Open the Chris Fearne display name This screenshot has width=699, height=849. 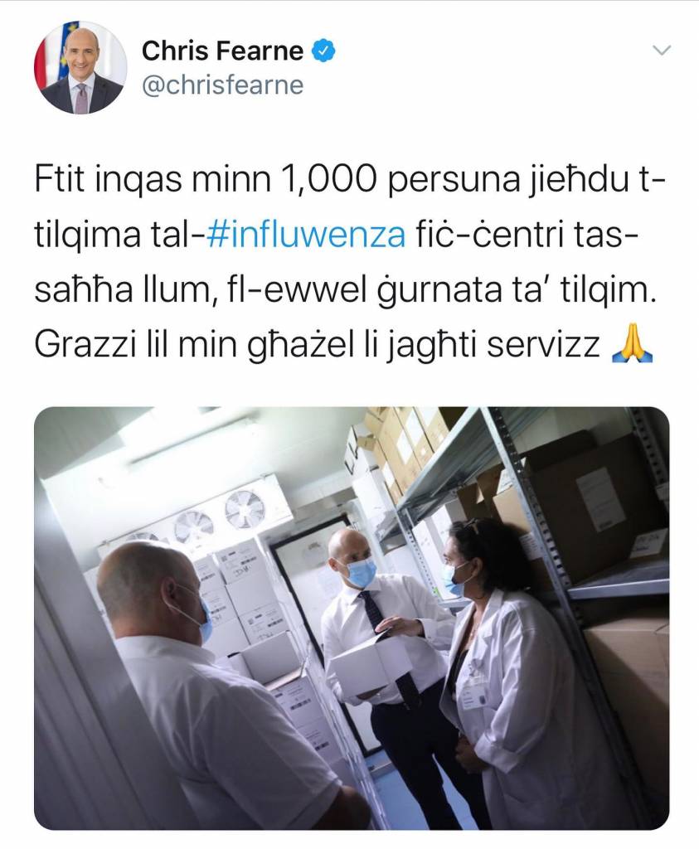pyautogui.click(x=222, y=51)
